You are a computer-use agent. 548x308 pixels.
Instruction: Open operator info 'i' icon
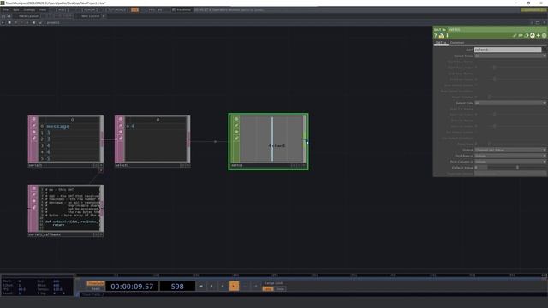(447, 36)
